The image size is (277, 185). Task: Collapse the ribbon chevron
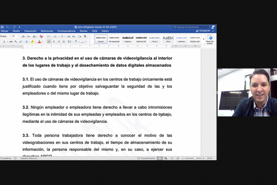coord(213,31)
